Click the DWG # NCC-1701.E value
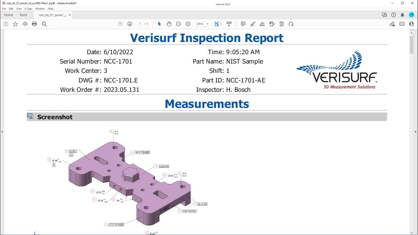This screenshot has width=418, height=235. coord(121,80)
